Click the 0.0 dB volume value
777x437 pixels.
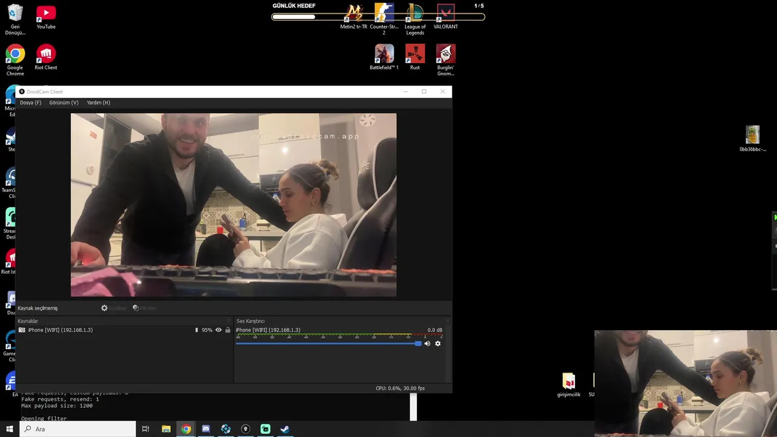(435, 330)
